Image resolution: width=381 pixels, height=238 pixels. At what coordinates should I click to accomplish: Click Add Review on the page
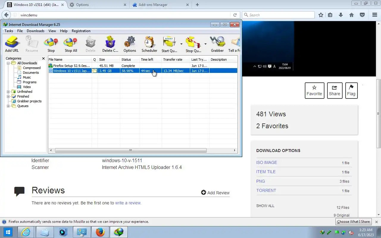click(x=215, y=193)
